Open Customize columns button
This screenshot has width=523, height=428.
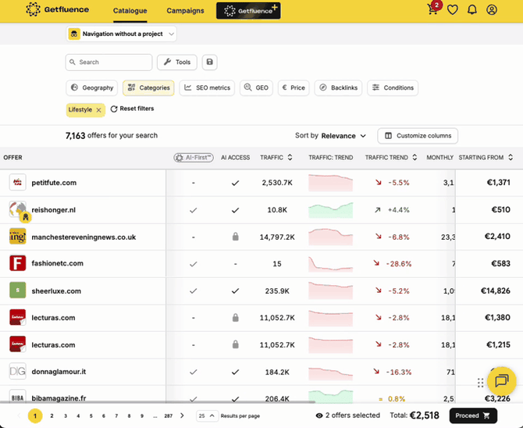point(418,136)
